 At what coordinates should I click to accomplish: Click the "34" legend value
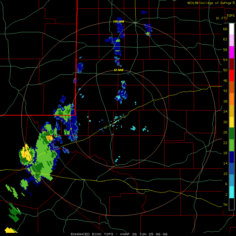225,111
